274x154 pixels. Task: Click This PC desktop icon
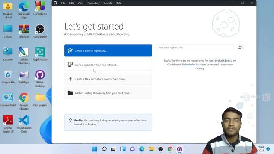[x=8, y=31]
